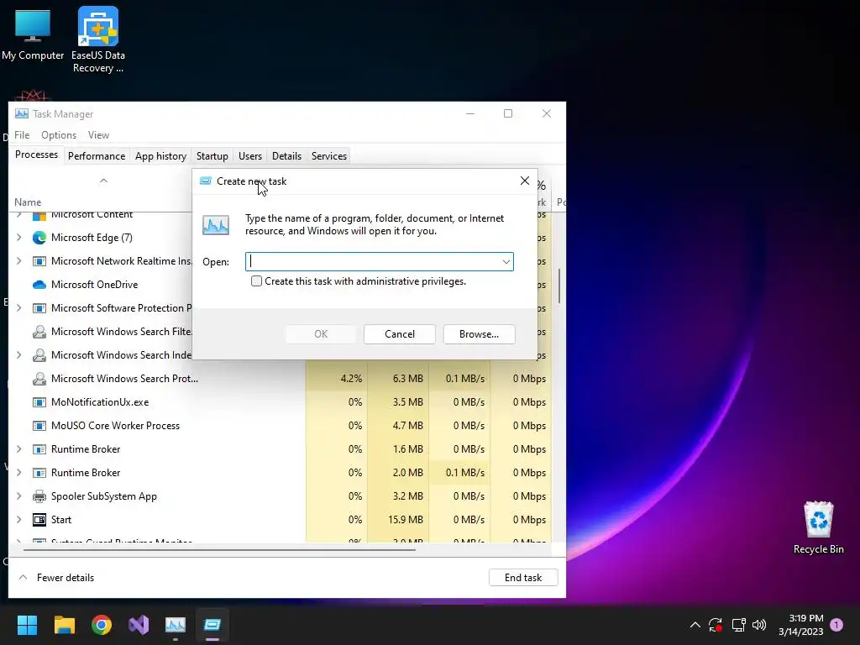Open the Options menu

(59, 135)
